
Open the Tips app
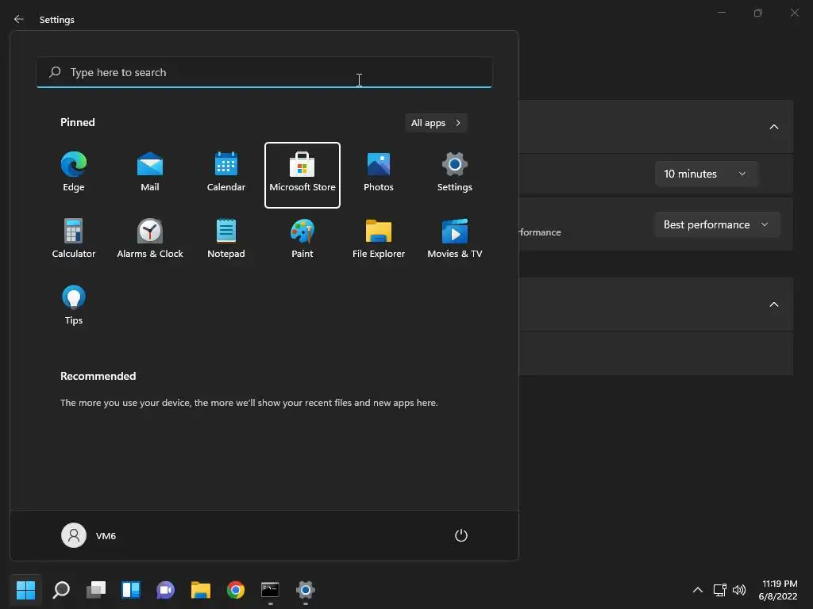[74, 305]
